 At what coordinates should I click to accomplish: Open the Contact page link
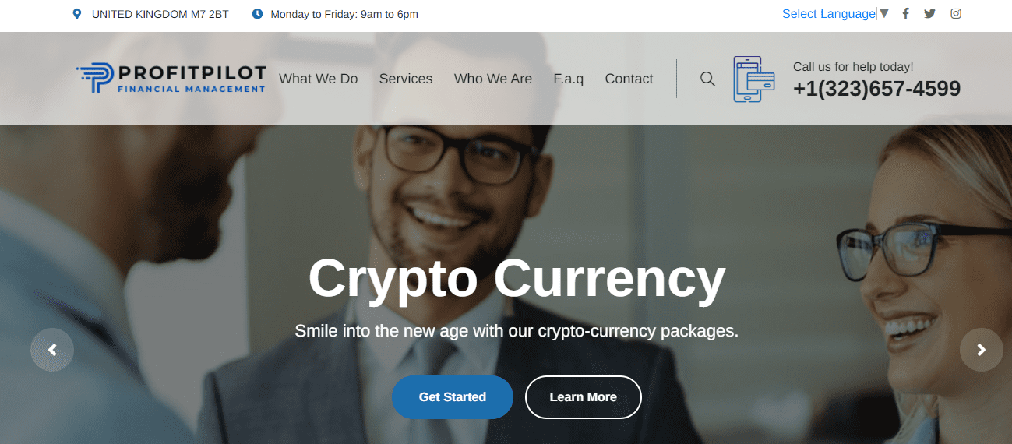click(629, 79)
